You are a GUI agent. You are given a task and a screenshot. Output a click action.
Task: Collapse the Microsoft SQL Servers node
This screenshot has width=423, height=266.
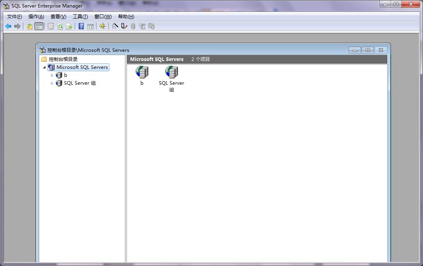tap(45, 67)
